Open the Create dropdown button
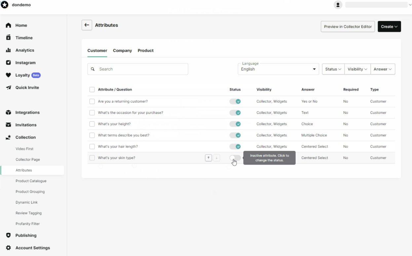This screenshot has width=412, height=256. coord(389,26)
